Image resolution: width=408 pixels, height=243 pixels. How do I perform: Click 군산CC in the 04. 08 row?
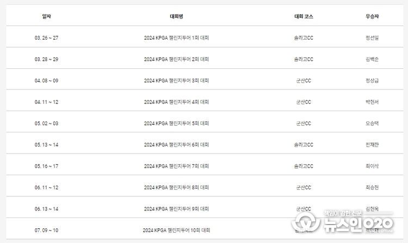coord(304,81)
